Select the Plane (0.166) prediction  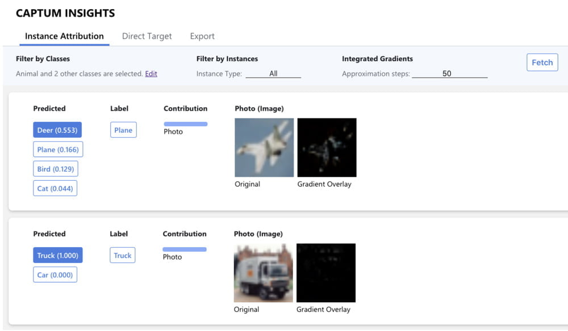pos(58,150)
